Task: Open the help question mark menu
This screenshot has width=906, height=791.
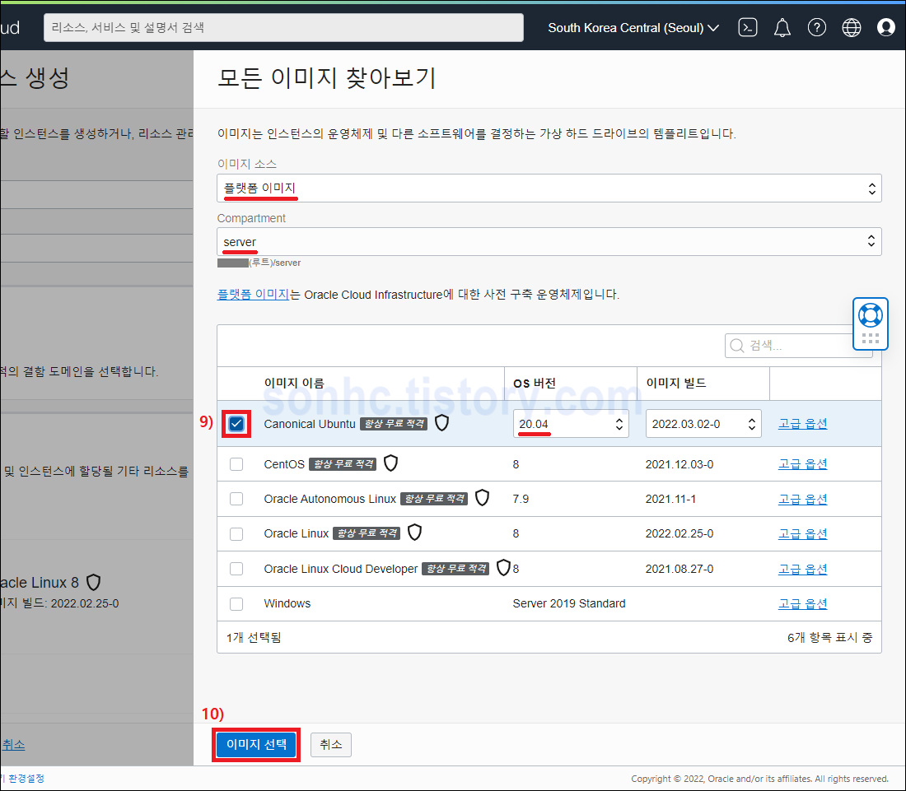Action: [x=817, y=27]
